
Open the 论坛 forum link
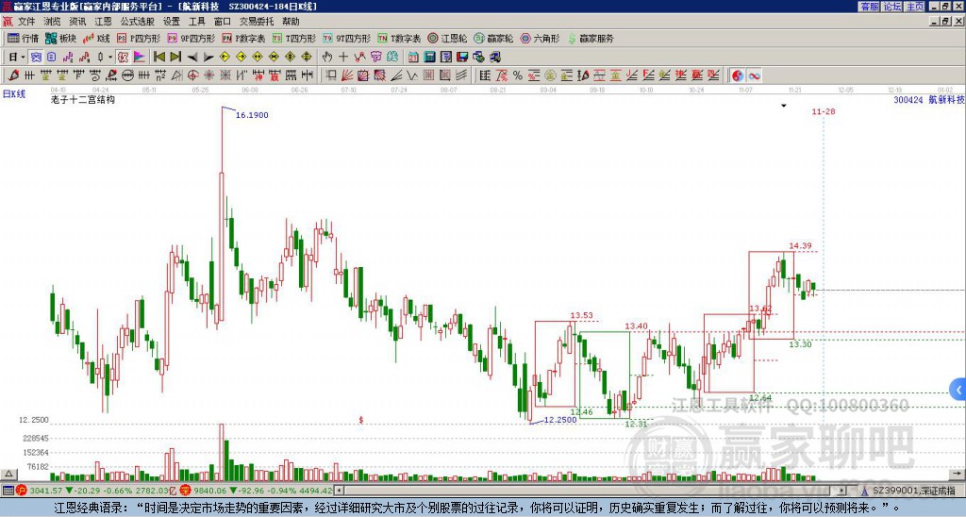891,7
